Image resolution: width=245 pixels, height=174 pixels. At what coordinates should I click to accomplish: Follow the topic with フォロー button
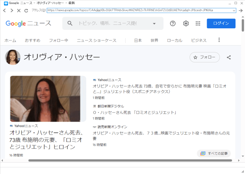(204, 57)
